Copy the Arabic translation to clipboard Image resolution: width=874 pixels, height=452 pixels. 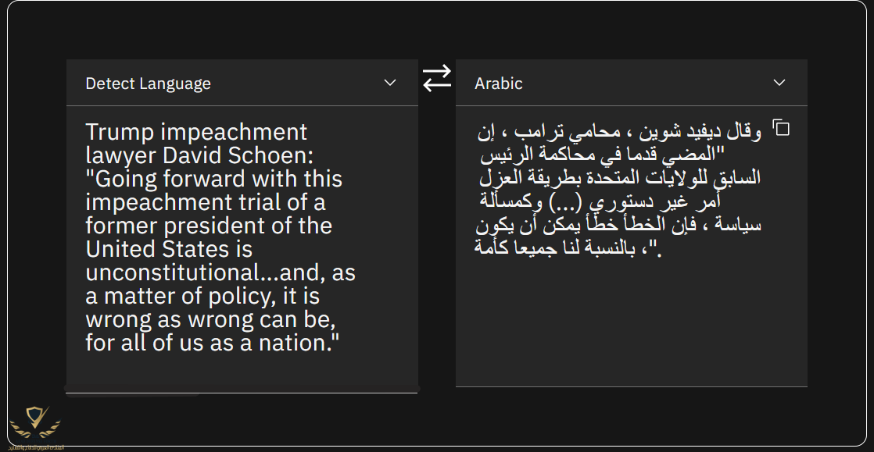click(781, 127)
